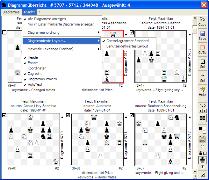Click the grid layout icon under 3x2
The height and width of the screenshot is (180, 209).
click(x=202, y=118)
